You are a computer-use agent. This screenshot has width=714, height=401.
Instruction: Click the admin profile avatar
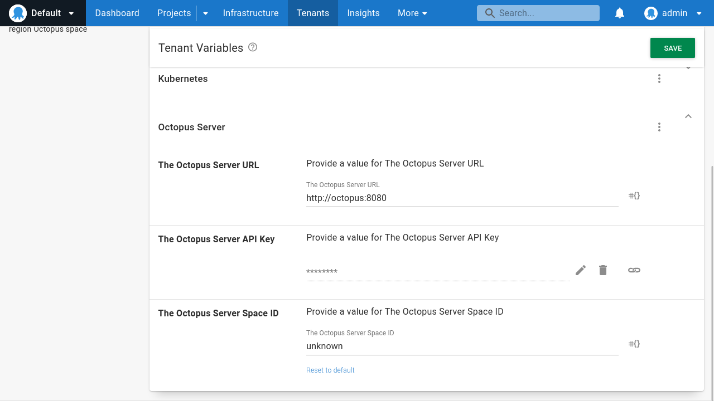(650, 13)
